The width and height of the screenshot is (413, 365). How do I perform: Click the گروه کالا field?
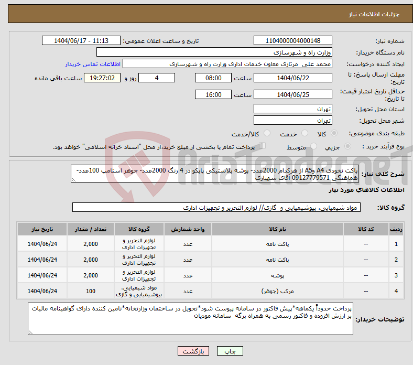click(x=216, y=208)
